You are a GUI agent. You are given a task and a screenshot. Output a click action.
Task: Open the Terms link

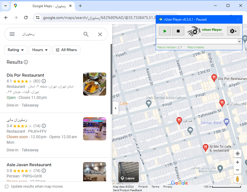click(155, 187)
